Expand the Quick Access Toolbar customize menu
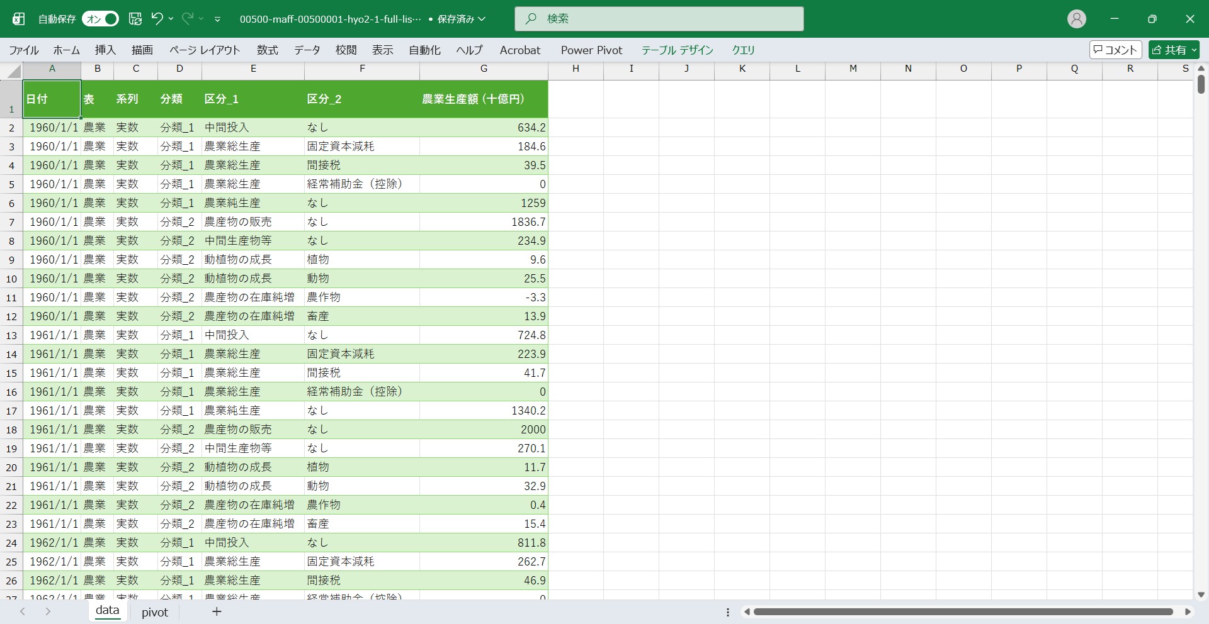 pos(217,19)
